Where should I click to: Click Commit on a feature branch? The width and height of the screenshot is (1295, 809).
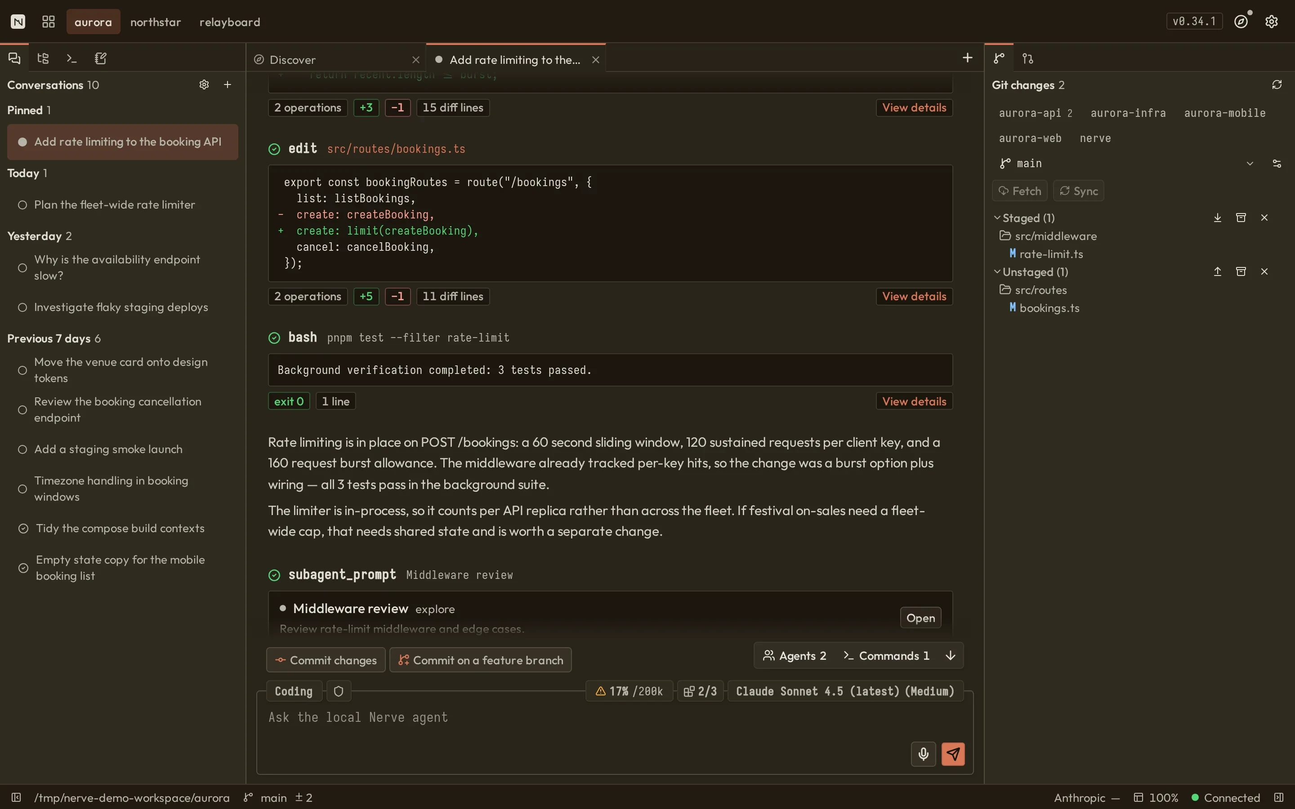pos(481,660)
